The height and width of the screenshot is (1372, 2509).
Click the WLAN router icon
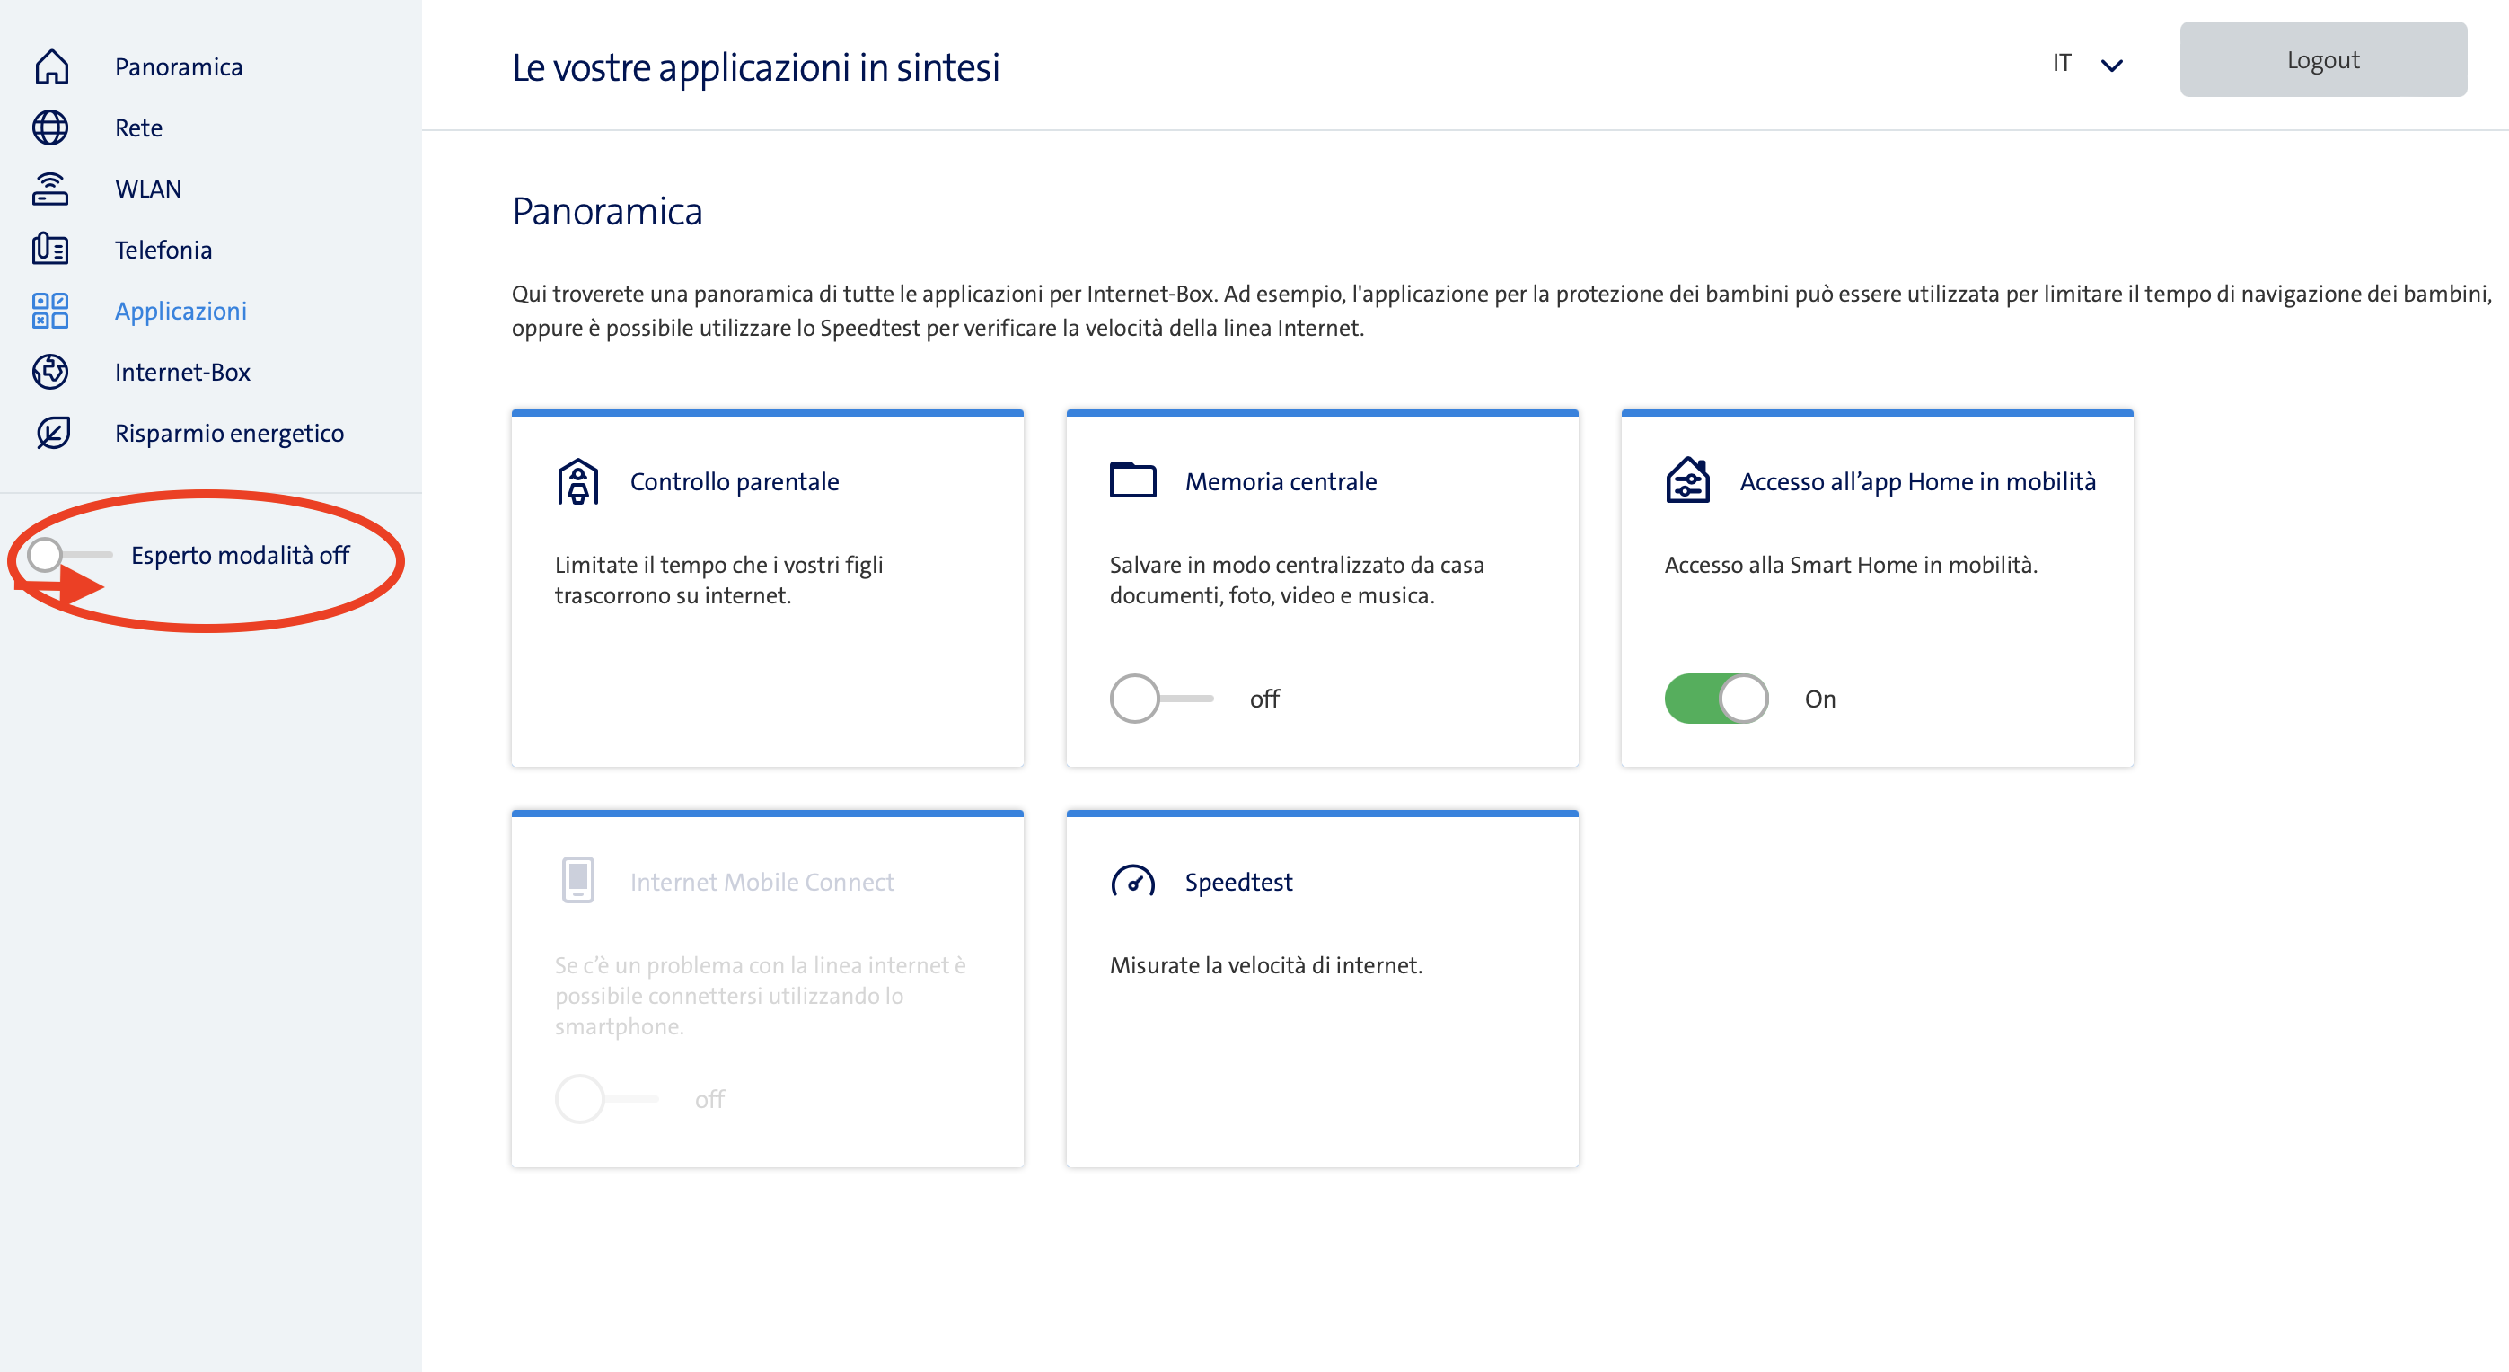[50, 189]
